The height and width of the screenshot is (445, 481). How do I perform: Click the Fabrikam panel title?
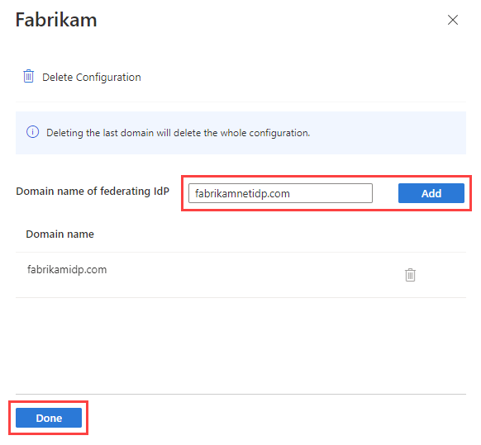point(56,20)
